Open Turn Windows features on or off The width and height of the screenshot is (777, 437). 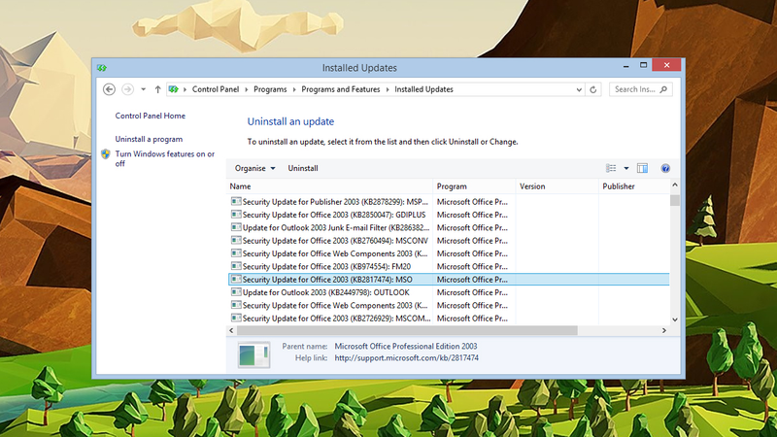pos(164,158)
